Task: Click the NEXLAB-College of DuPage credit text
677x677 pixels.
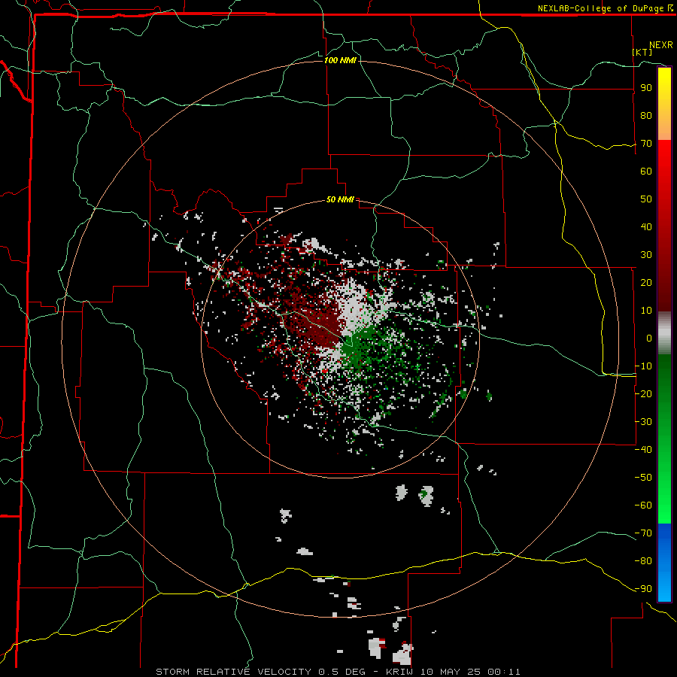Action: 605,8
